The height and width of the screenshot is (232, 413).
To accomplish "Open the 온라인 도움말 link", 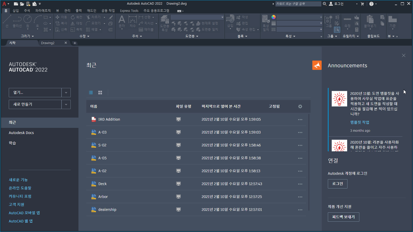I will point(20,188).
